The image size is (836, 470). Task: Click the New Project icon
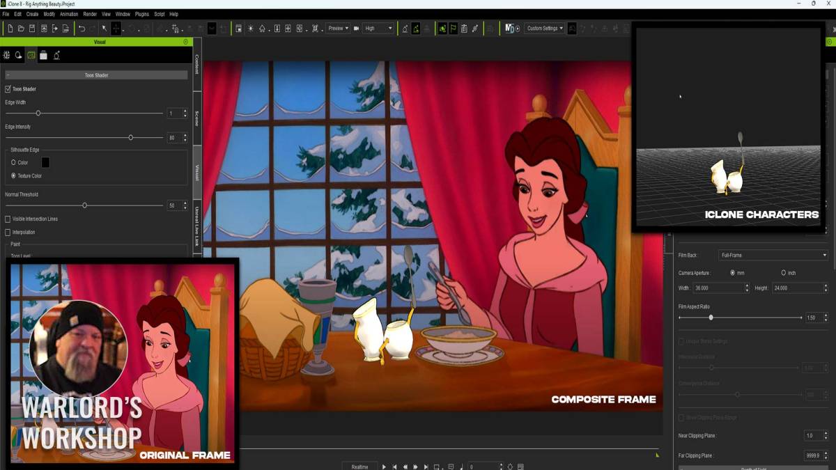(10, 29)
